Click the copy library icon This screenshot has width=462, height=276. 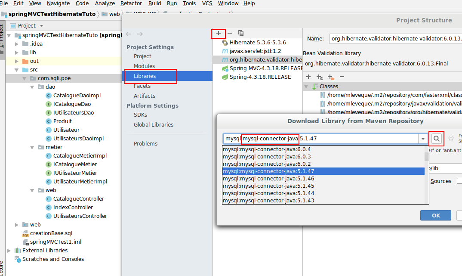[x=241, y=33]
